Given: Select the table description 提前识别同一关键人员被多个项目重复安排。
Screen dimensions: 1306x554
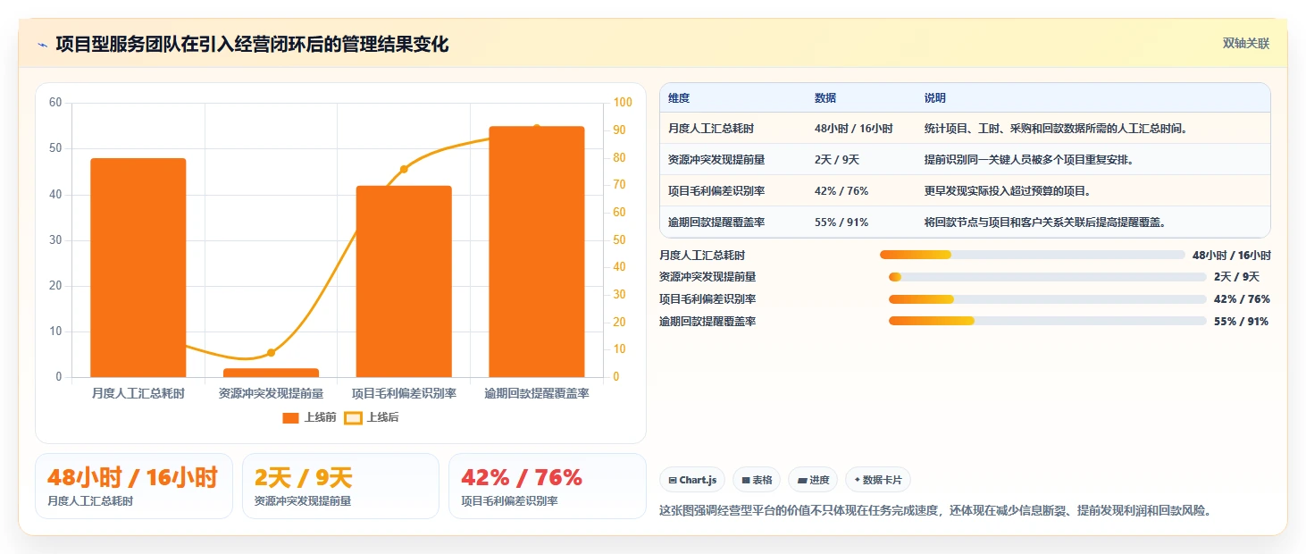Looking at the screenshot, I should click(1030, 160).
